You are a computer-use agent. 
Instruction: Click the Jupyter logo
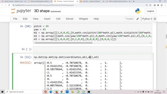point(21,11)
